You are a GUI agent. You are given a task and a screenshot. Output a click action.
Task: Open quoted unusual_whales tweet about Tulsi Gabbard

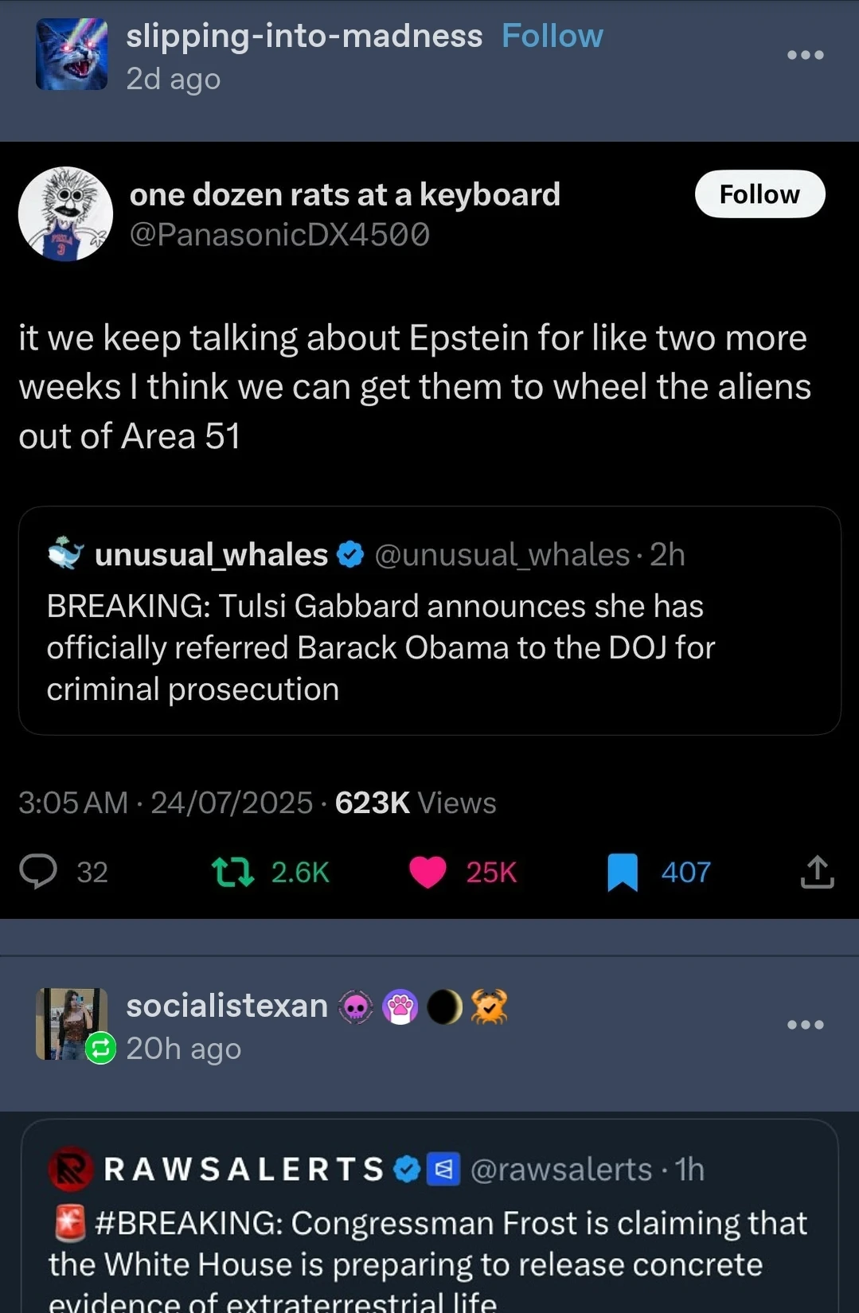(429, 647)
